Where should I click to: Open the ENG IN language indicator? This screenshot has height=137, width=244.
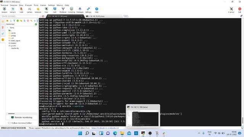[209, 133]
